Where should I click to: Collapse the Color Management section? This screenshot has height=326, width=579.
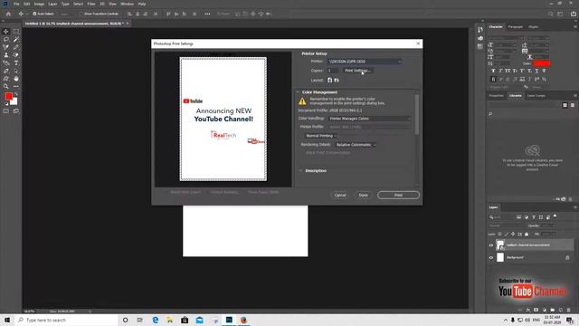click(x=298, y=92)
